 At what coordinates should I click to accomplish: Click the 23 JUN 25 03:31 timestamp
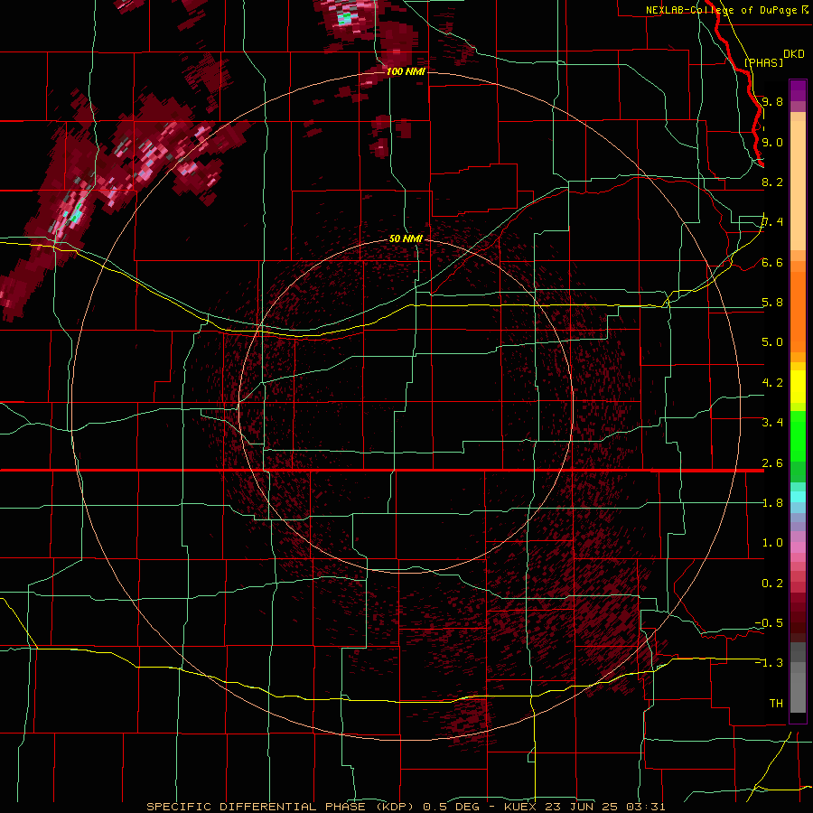(605, 807)
